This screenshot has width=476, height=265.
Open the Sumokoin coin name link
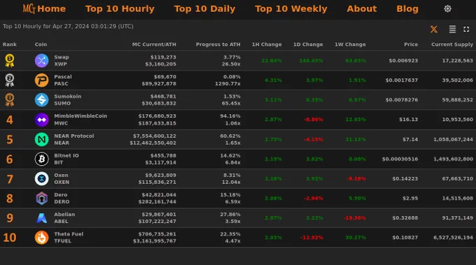coord(68,96)
